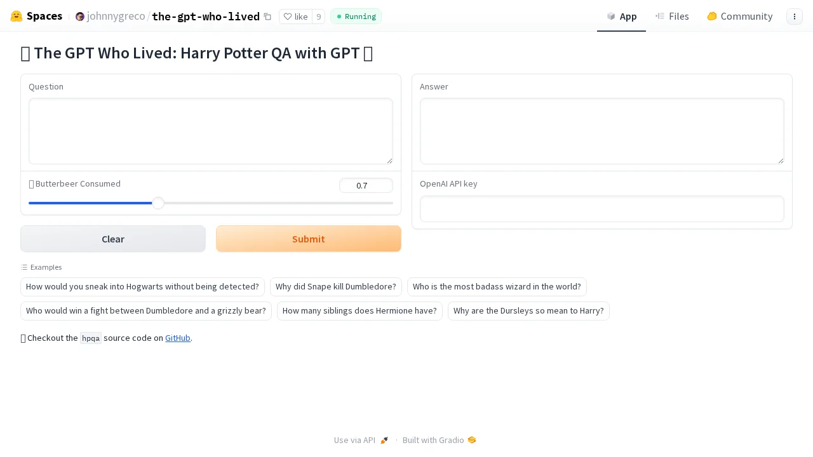This screenshot has width=813, height=457.
Task: Copy the space name with copy icon
Action: pos(267,17)
